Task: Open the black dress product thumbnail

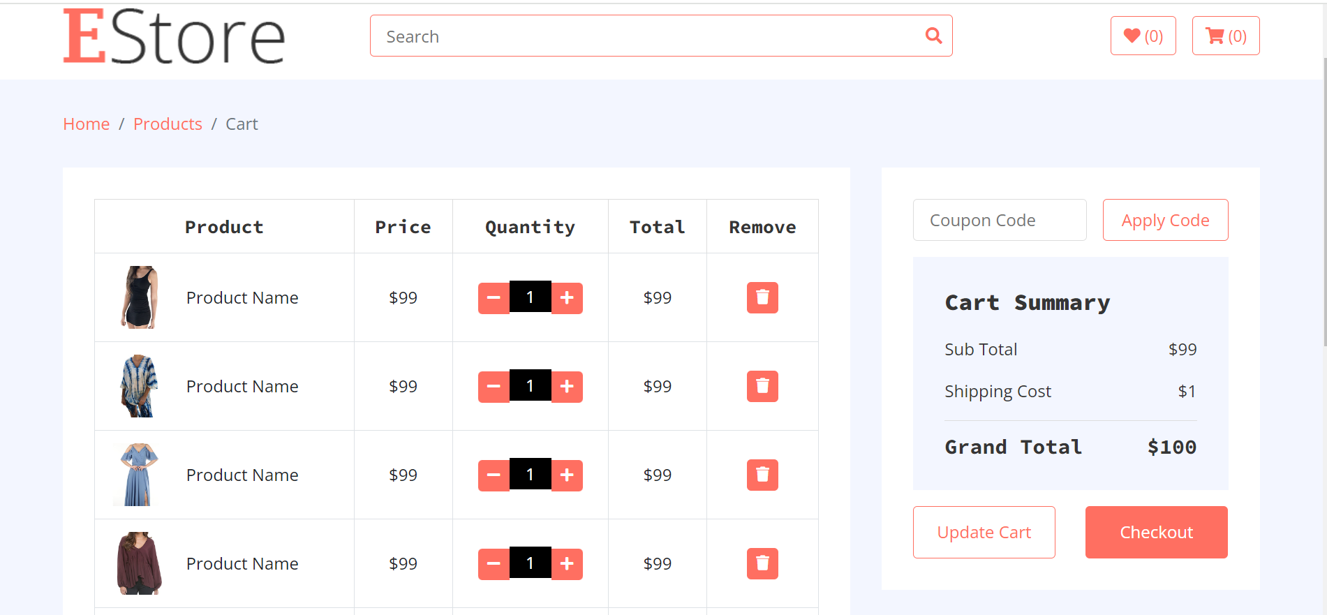Action: pos(139,297)
